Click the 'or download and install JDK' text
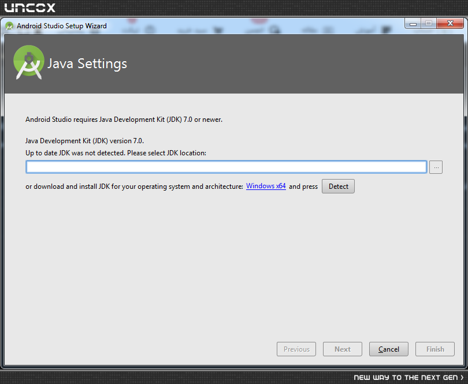468x384 pixels. (134, 187)
